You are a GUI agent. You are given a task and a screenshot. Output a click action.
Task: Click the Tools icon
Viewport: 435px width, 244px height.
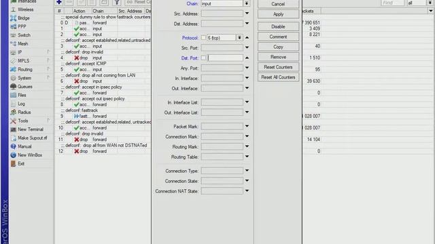tap(13, 121)
